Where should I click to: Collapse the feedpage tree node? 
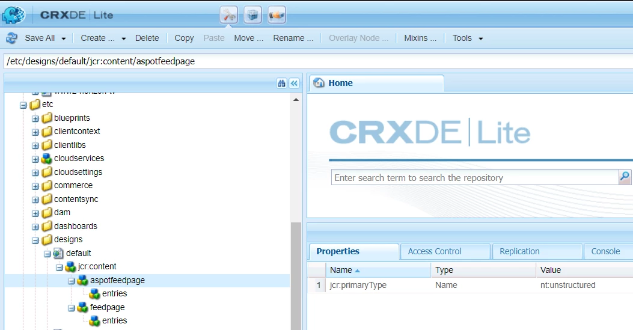pos(72,308)
